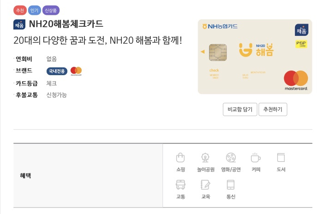Click the 교육 education notepad icon
This screenshot has height=214, width=322.
(206, 185)
